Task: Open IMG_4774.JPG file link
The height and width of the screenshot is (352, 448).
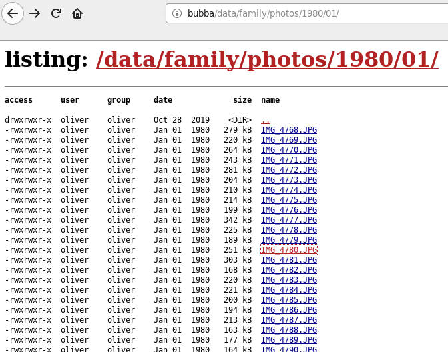Action: (288, 190)
